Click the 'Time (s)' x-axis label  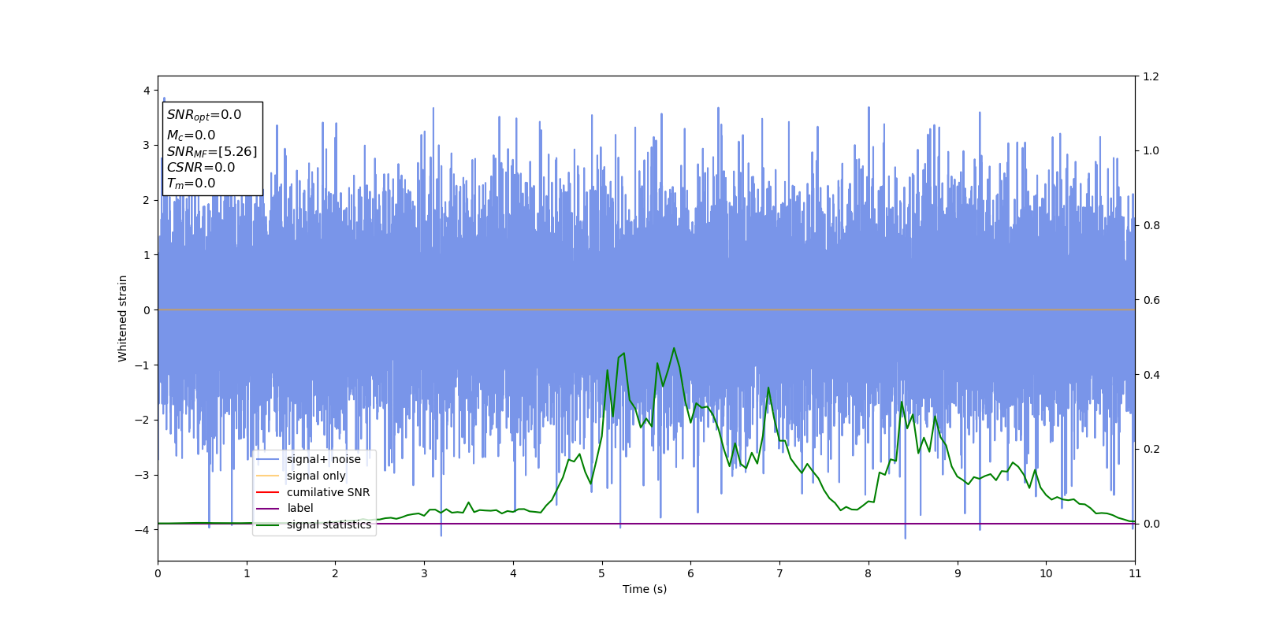pyautogui.click(x=645, y=589)
